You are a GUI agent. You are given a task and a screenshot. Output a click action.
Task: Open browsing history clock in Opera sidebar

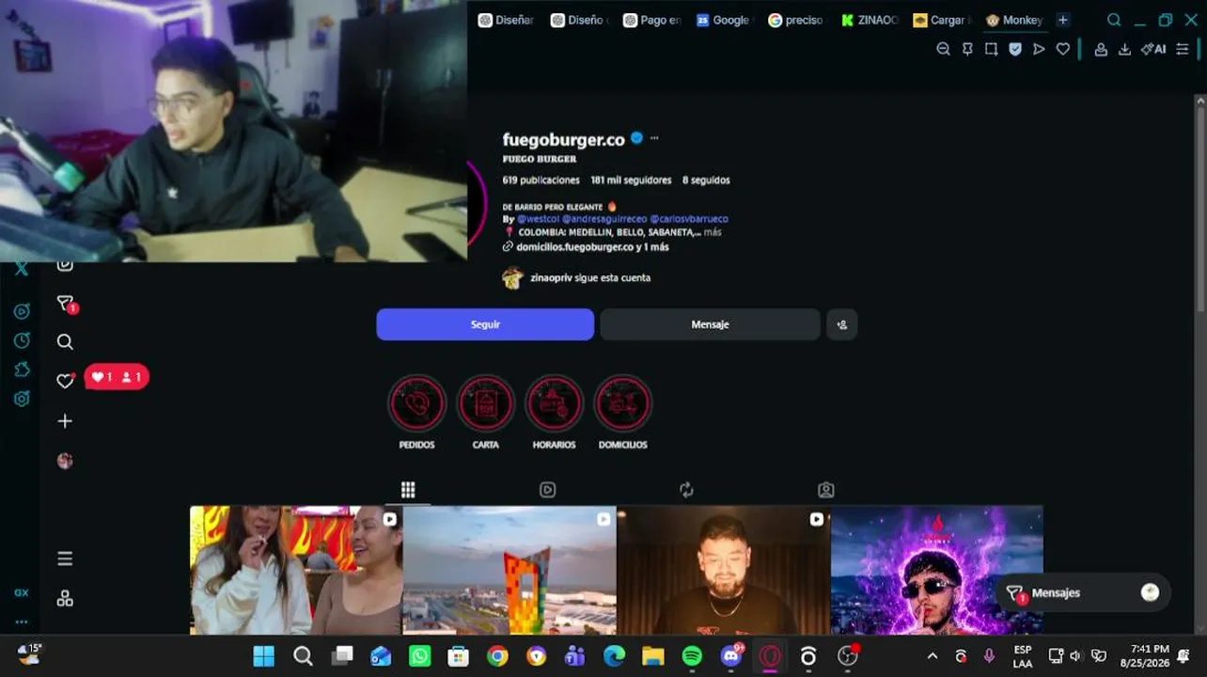click(x=22, y=340)
